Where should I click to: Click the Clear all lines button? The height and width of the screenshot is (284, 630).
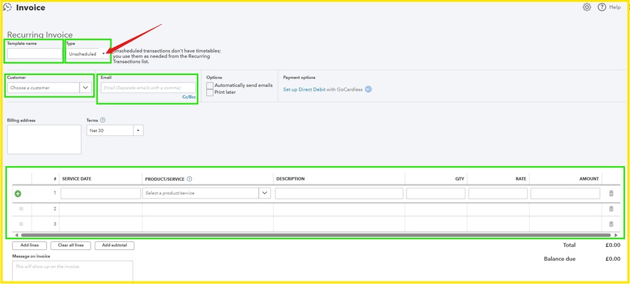71,246
